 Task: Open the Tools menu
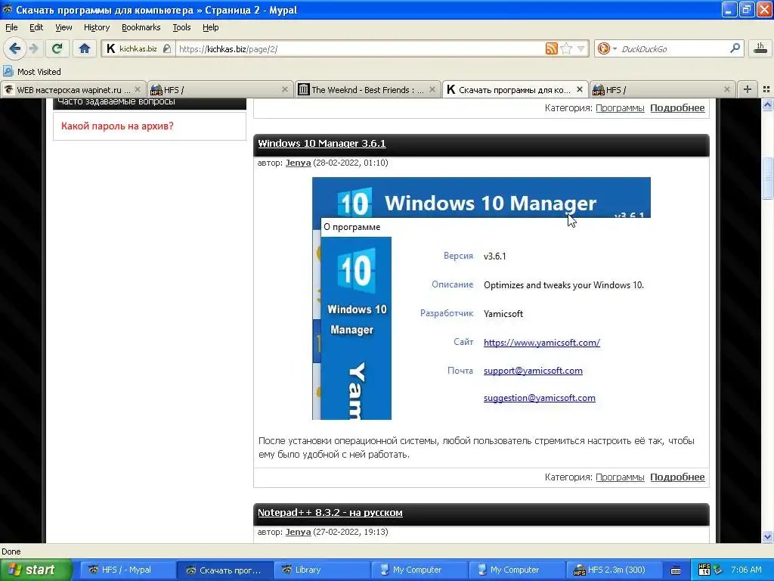[x=181, y=27]
